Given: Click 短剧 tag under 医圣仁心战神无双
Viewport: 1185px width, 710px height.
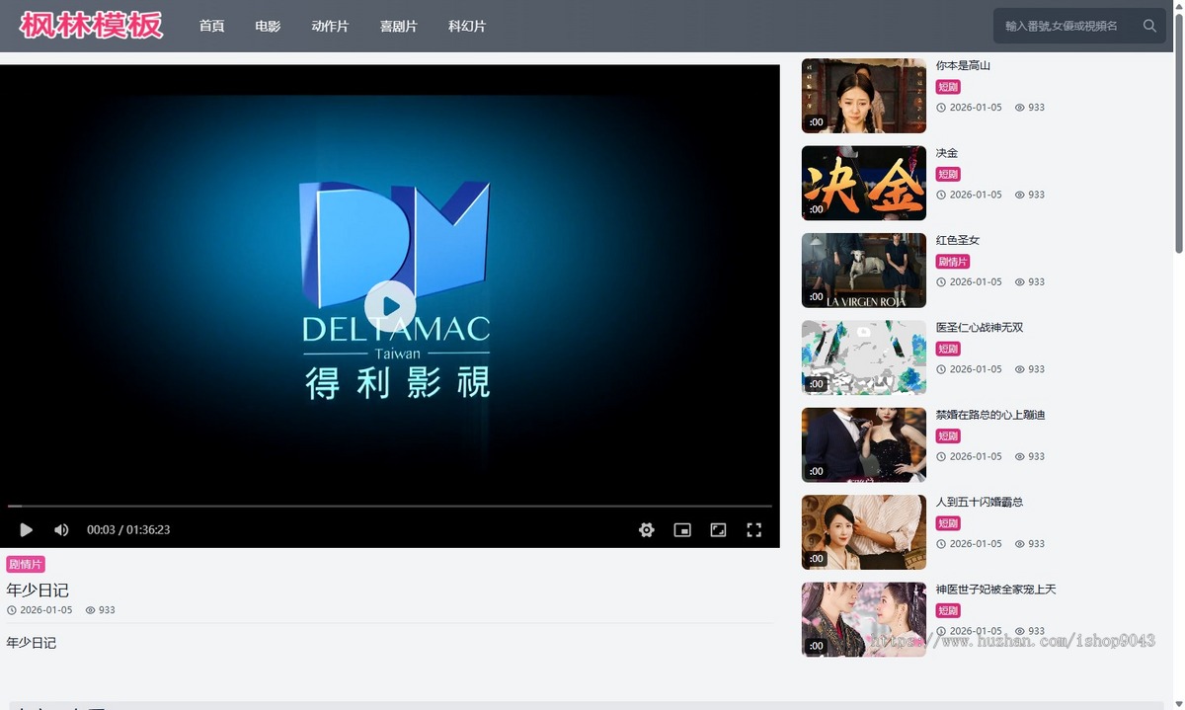Looking at the screenshot, I should 948,349.
